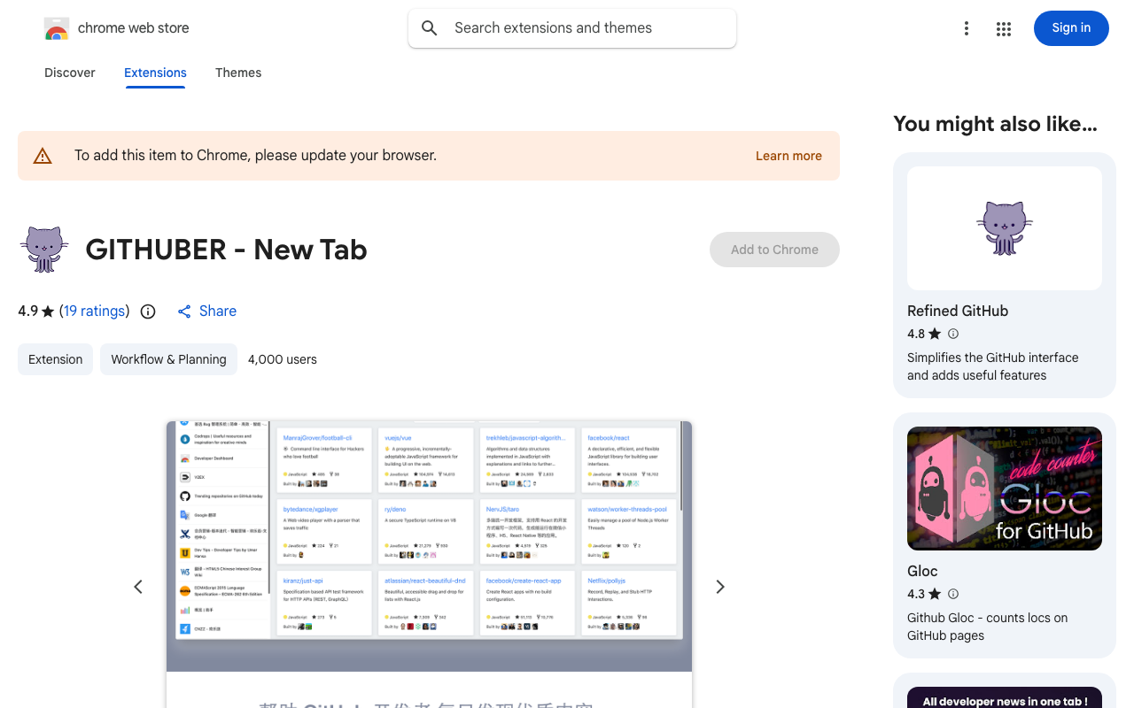Open the 19 ratings link
1134x708 pixels.
(95, 312)
